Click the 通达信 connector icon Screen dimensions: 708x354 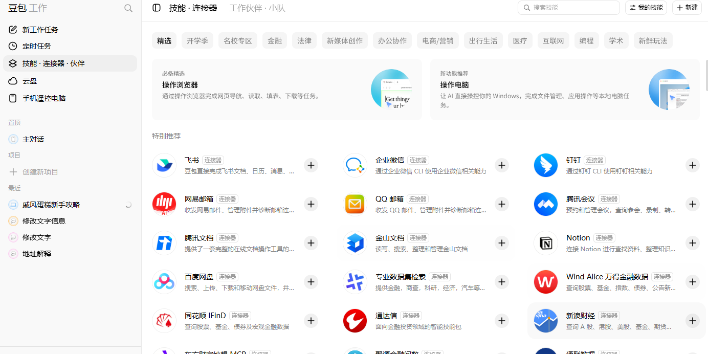coord(355,321)
